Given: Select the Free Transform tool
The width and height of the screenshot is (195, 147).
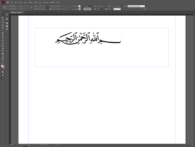Looking at the screenshot, I should [x=3, y=46].
